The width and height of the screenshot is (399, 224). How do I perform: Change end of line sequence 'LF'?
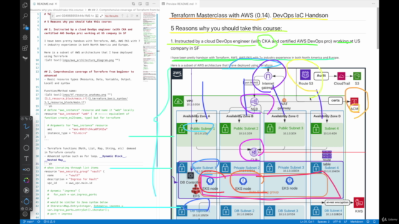345,222
